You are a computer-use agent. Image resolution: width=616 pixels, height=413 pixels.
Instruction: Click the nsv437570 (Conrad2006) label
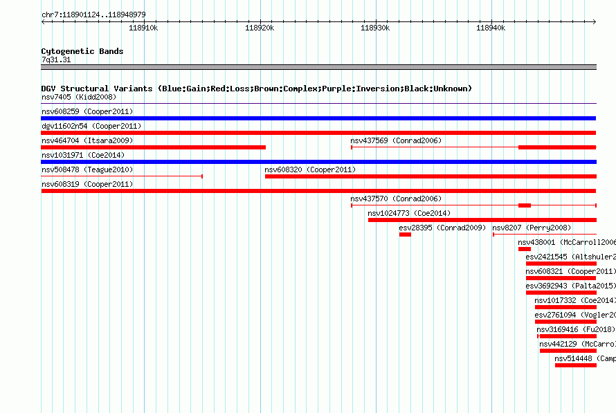pyautogui.click(x=396, y=199)
